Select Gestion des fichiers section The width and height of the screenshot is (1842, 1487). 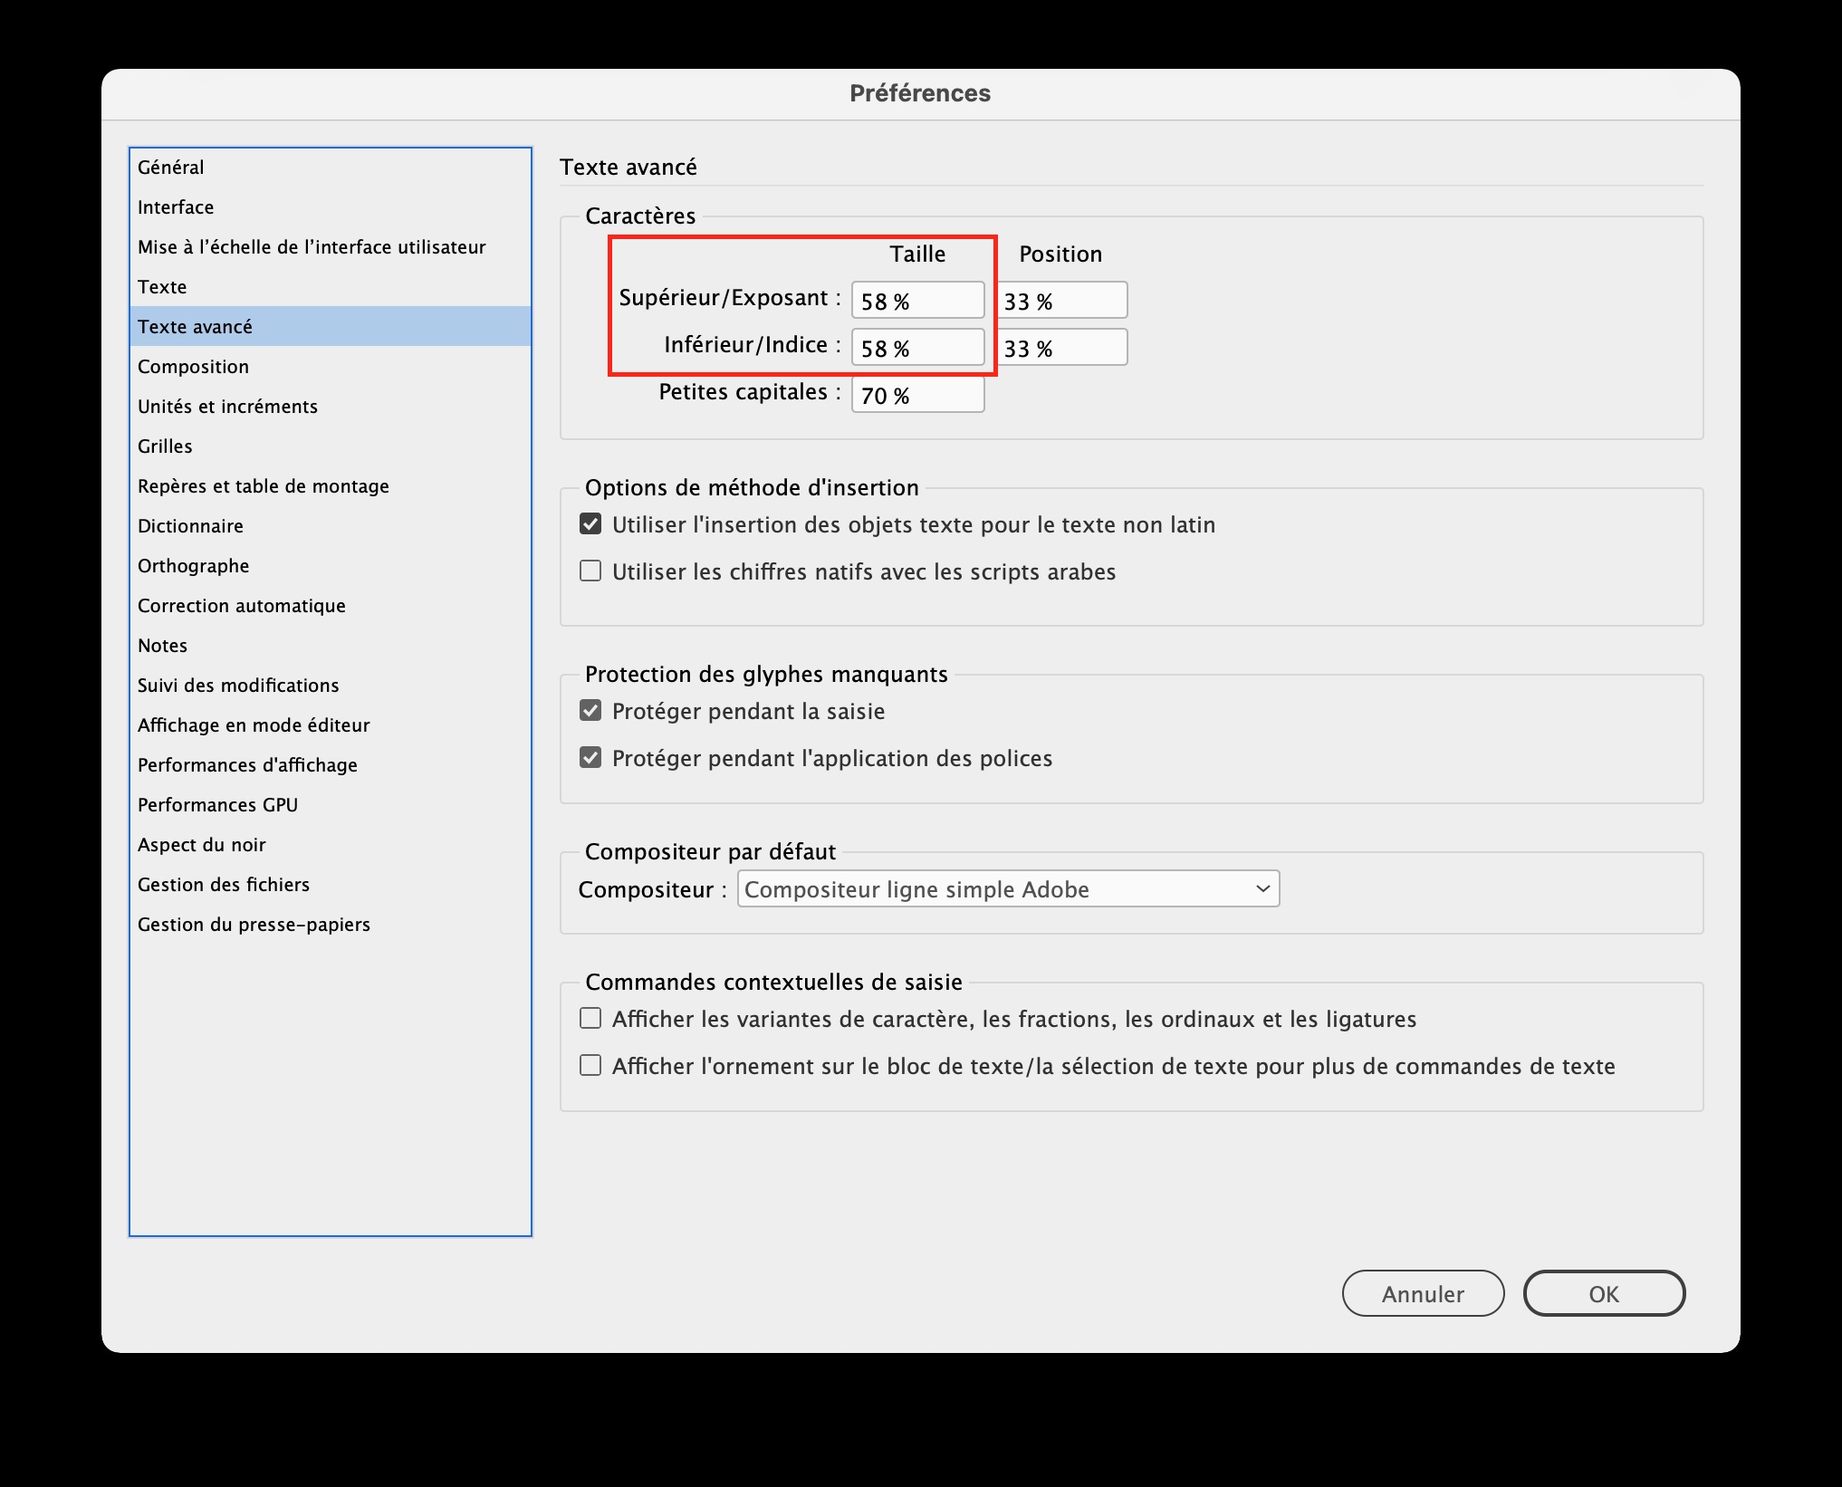coord(223,884)
